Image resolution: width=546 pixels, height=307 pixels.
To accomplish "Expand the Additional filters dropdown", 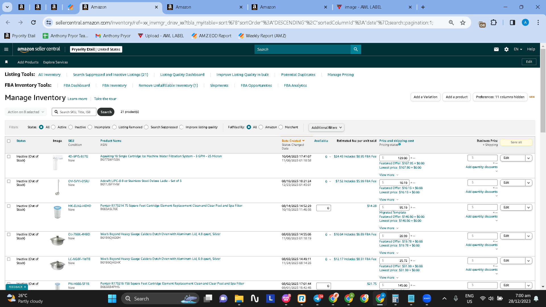I will [326, 128].
